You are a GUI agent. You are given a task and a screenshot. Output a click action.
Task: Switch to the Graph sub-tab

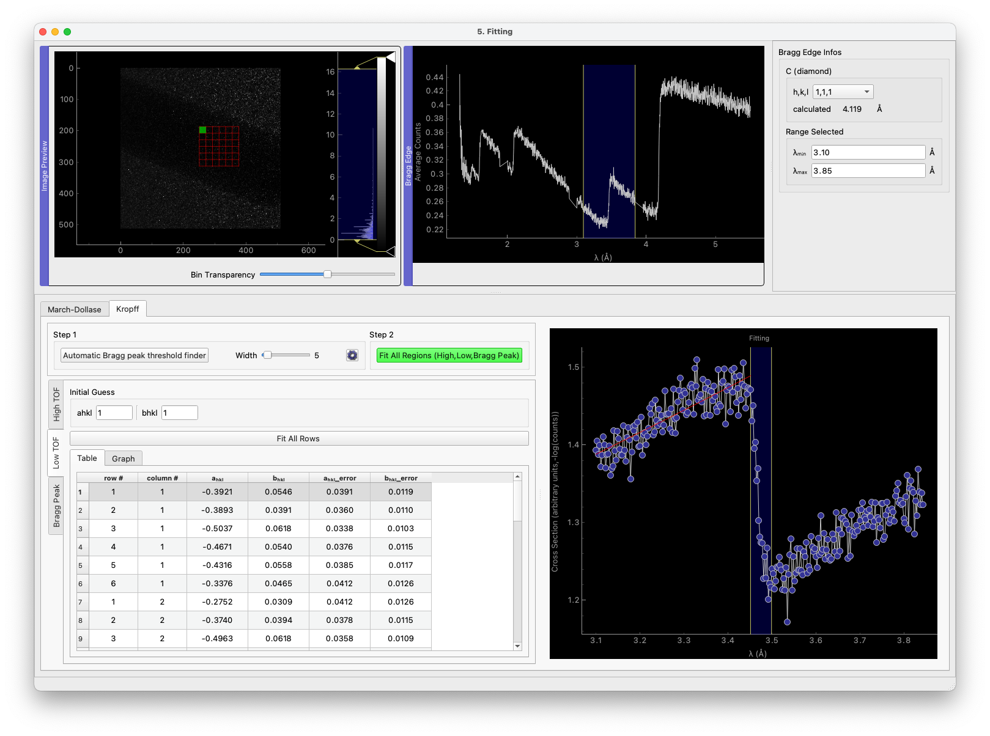point(123,458)
